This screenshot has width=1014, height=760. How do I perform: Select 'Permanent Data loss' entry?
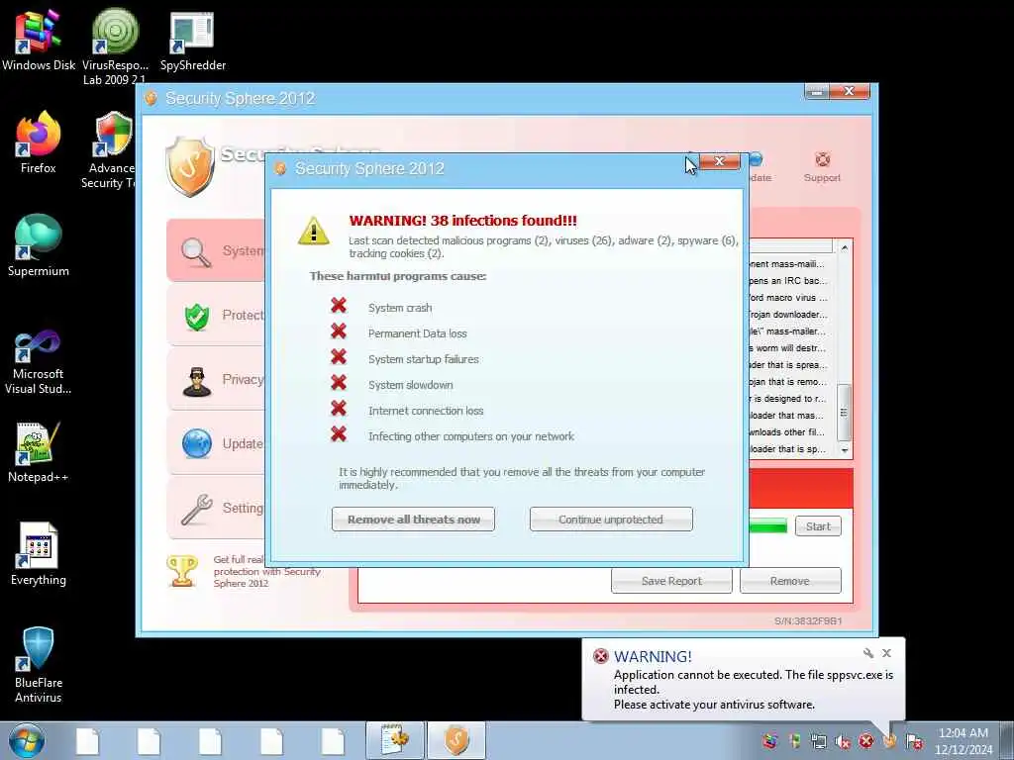point(417,333)
